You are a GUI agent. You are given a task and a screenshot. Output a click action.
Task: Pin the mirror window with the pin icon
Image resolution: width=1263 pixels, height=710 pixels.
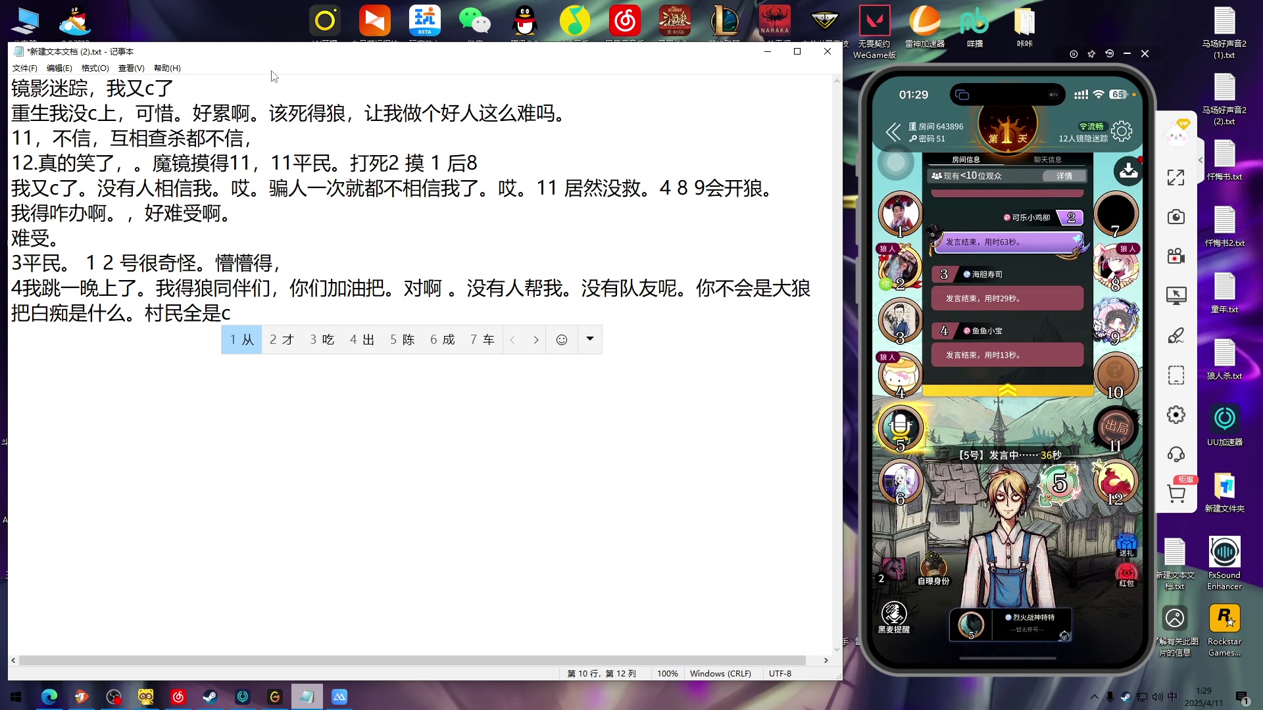pyautogui.click(x=1091, y=54)
